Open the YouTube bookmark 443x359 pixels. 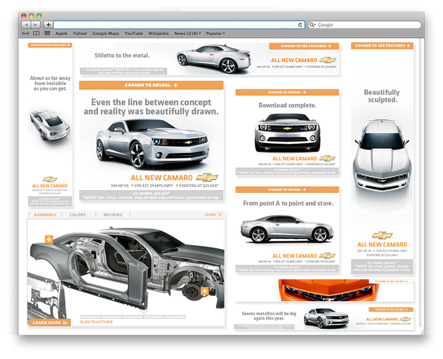(x=133, y=33)
